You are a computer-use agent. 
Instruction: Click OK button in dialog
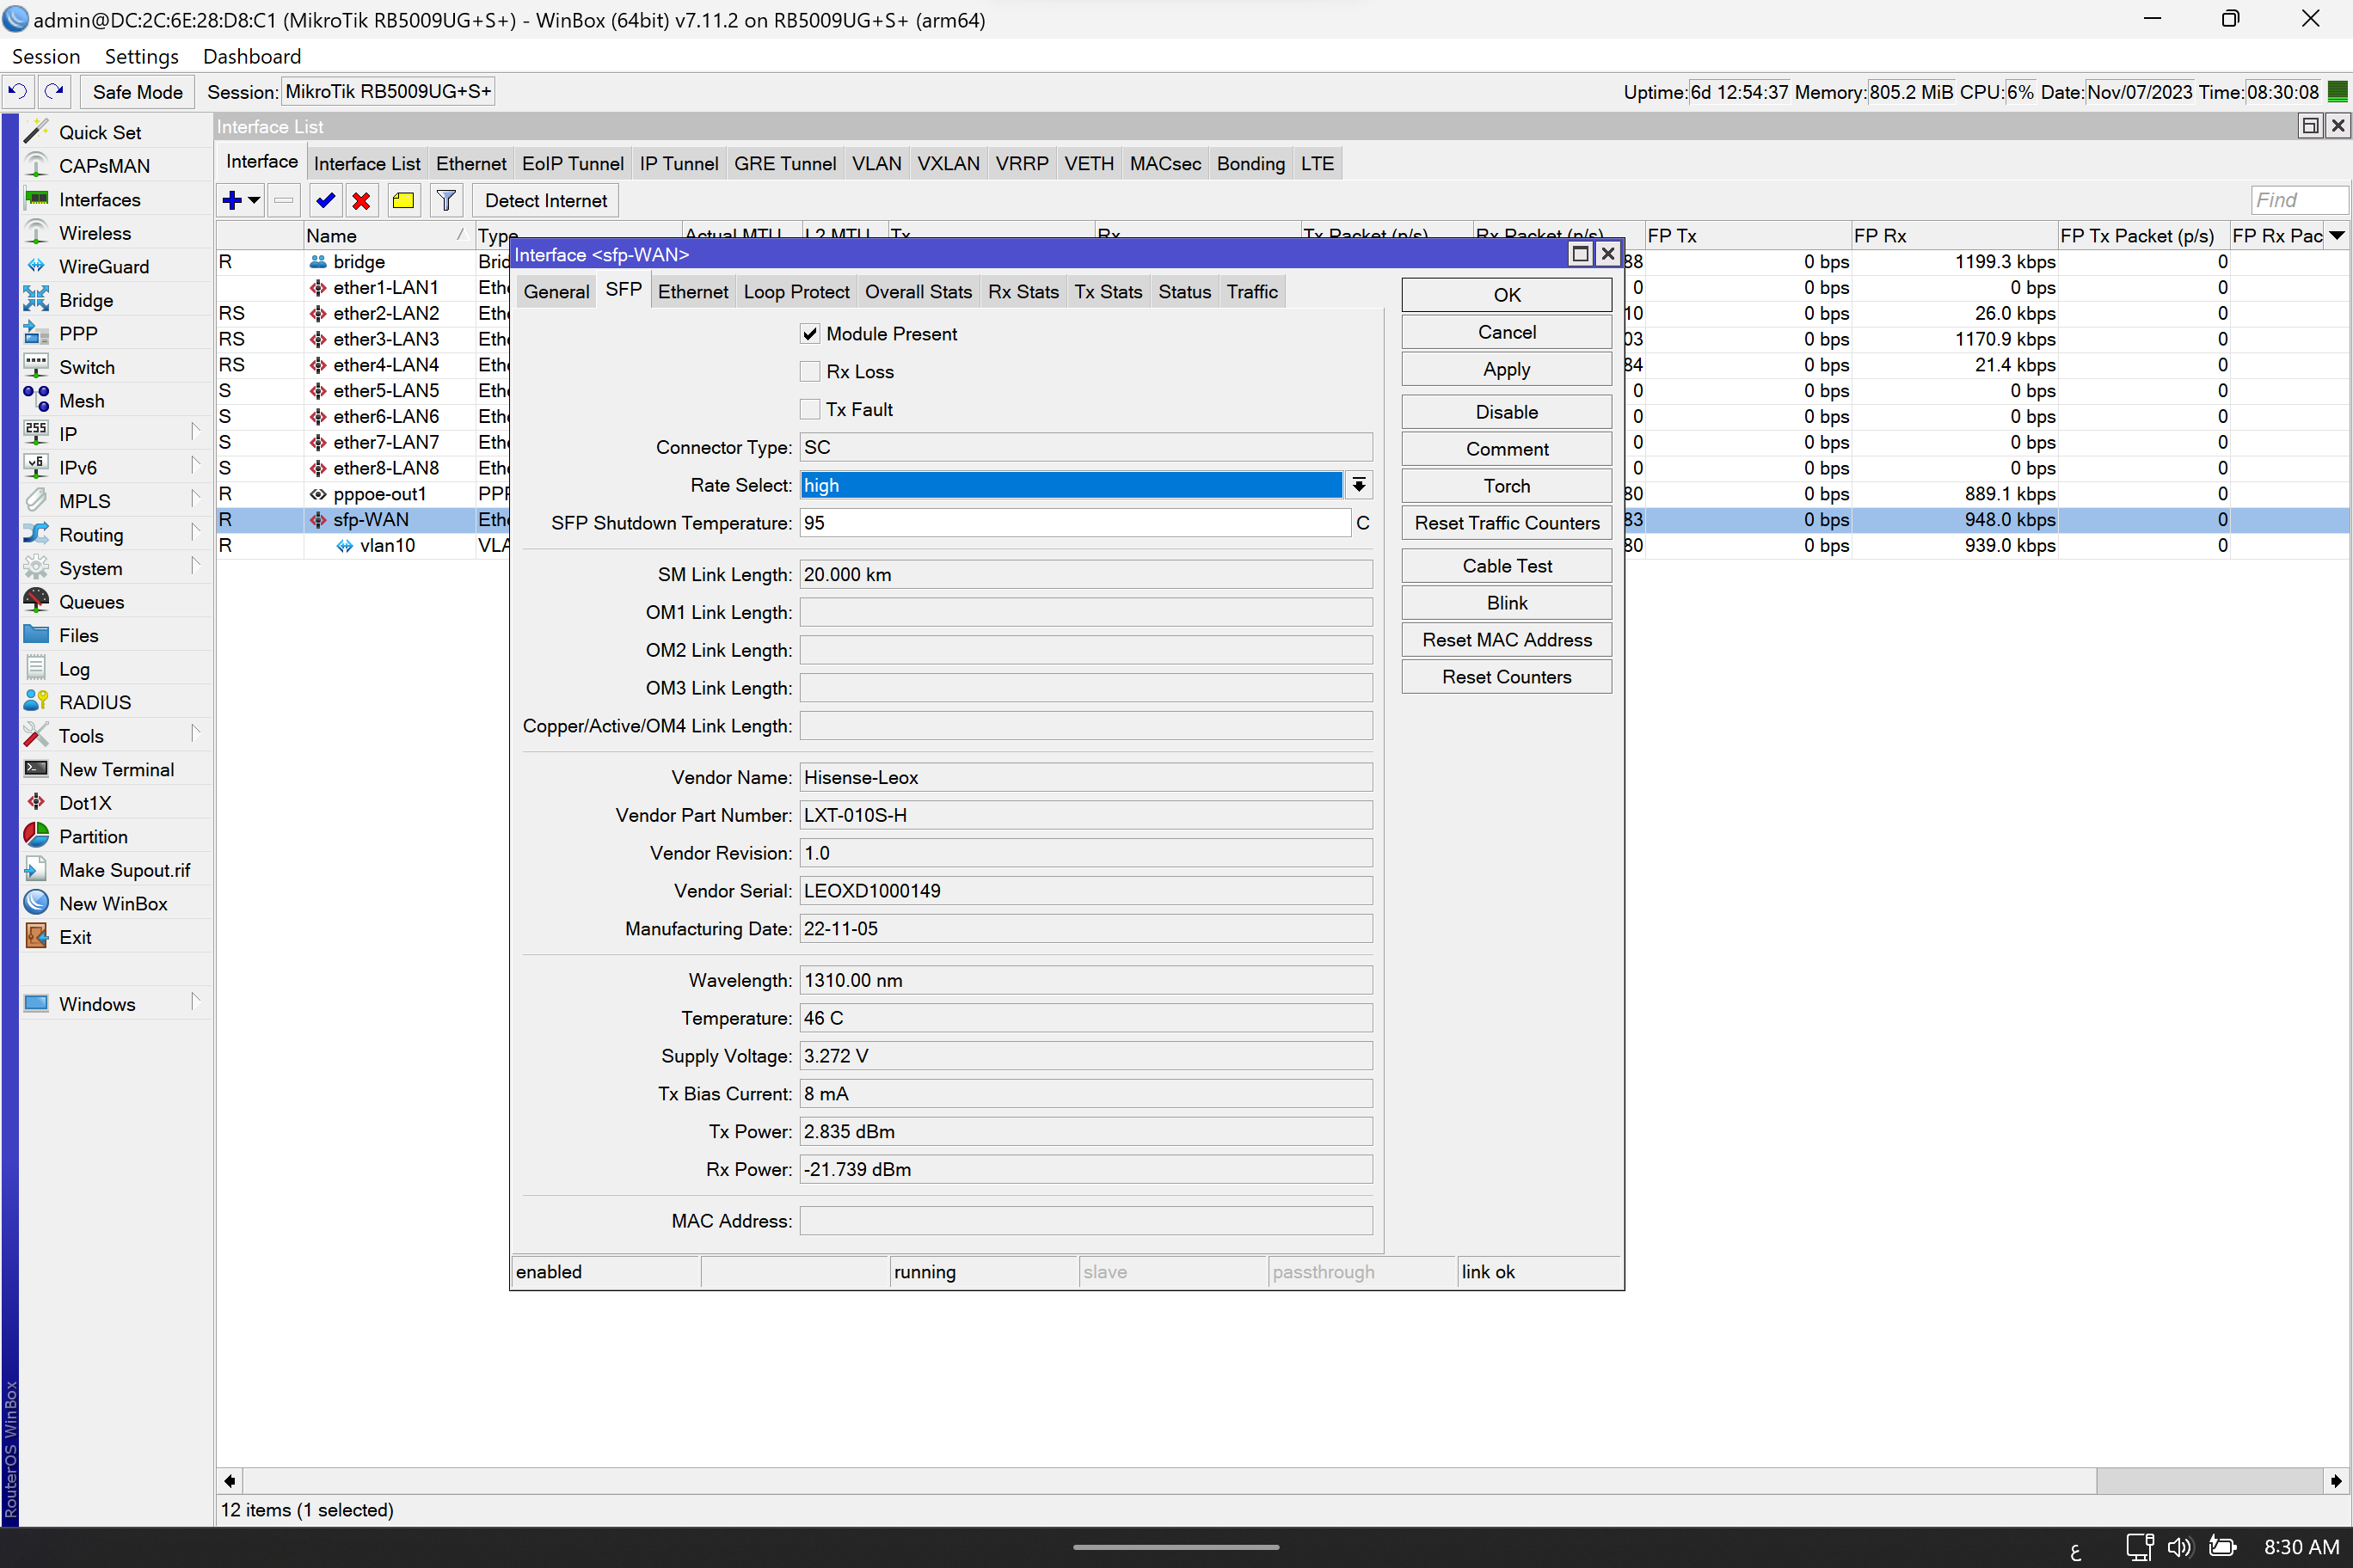point(1506,295)
